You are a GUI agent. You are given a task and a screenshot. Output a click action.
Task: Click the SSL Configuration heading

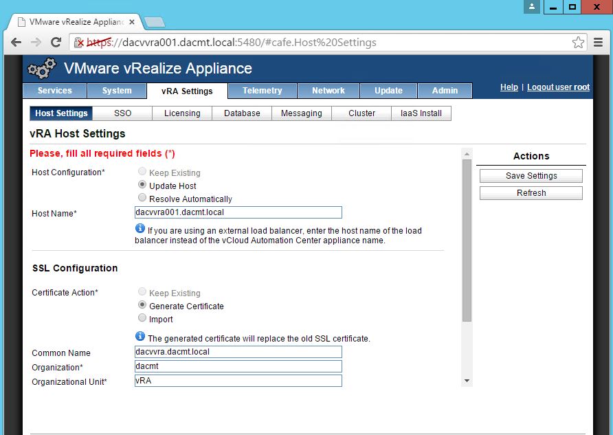75,268
